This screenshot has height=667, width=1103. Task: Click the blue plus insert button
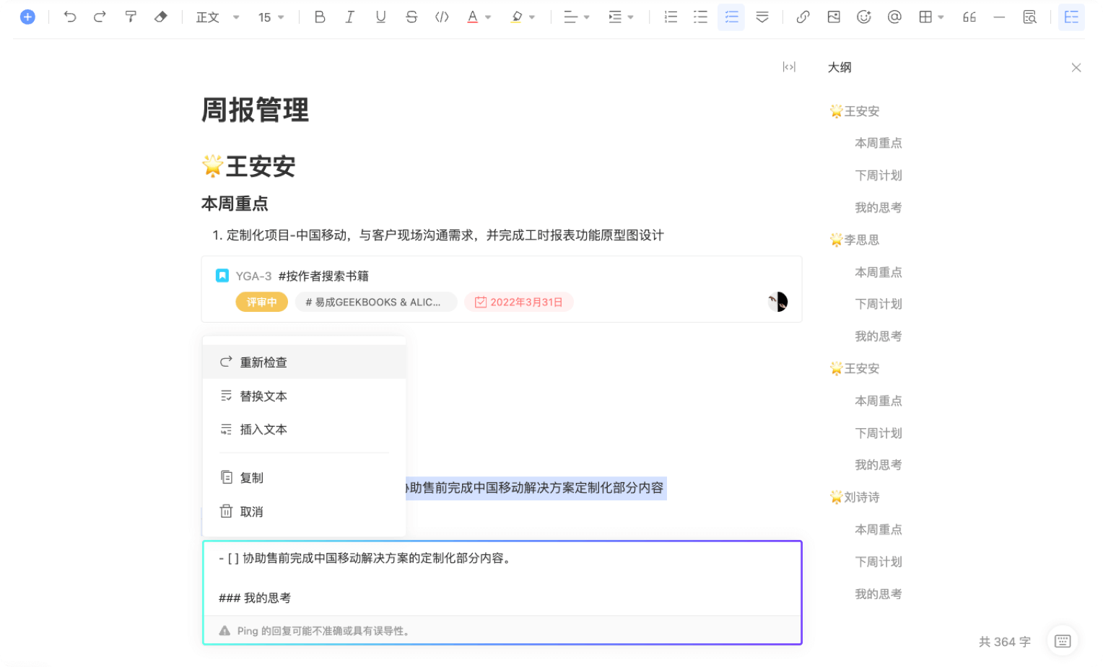coord(27,17)
